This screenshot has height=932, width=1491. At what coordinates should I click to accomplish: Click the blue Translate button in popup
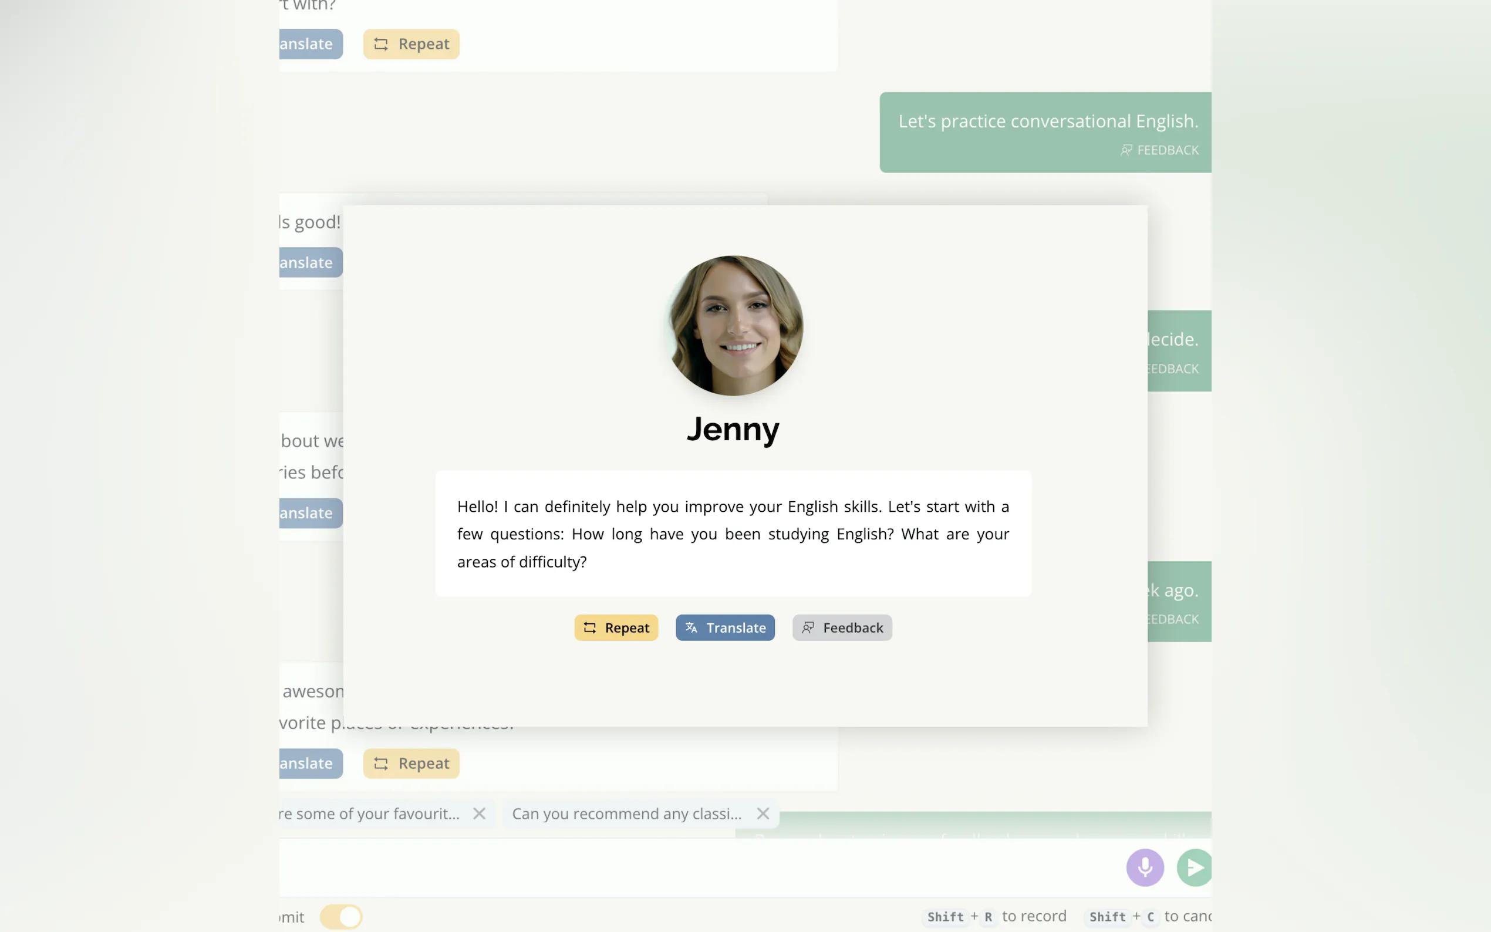(725, 627)
